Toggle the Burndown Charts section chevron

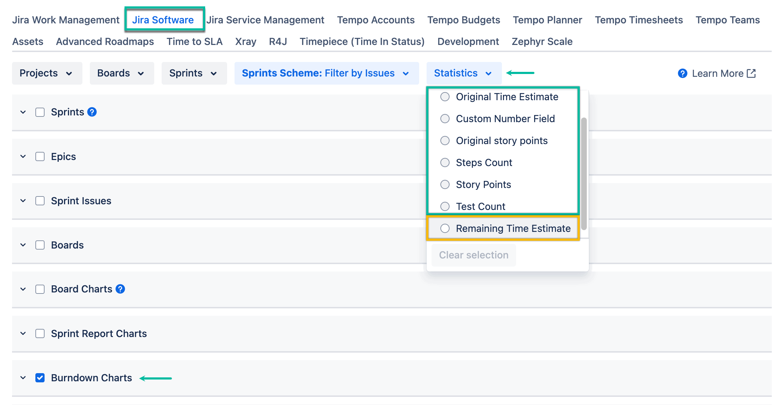(23, 378)
